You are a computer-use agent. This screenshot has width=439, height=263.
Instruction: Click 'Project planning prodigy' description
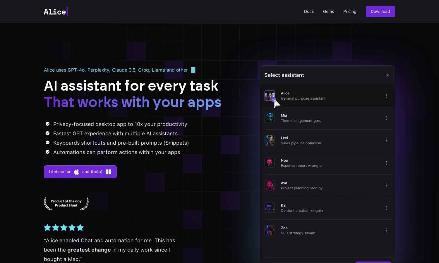(x=301, y=188)
